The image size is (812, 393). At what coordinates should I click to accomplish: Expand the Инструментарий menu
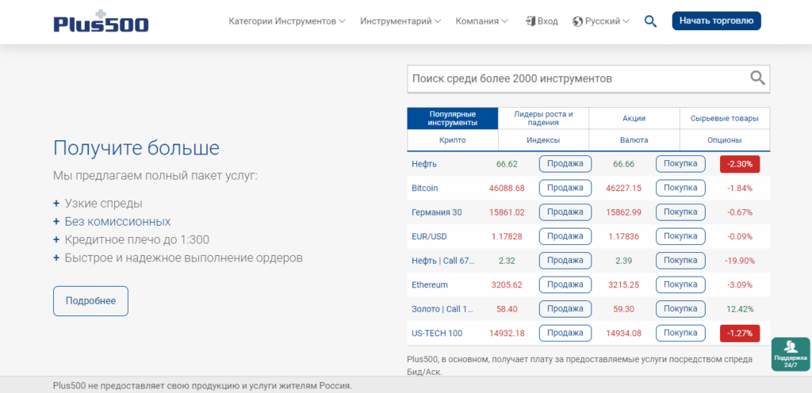pyautogui.click(x=400, y=21)
